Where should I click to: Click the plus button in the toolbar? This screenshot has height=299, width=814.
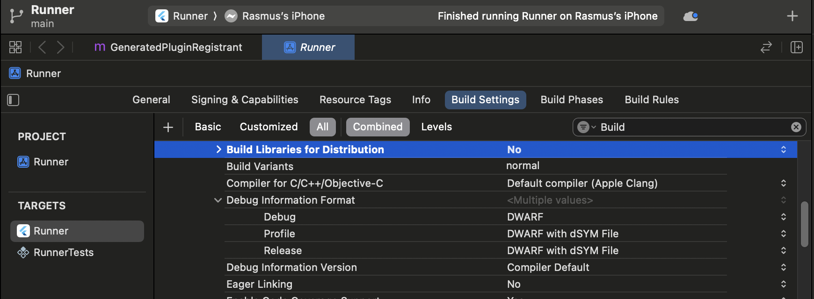click(x=792, y=16)
